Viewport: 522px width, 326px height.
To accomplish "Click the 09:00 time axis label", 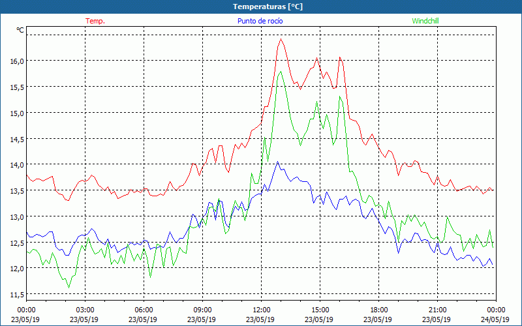I will 203,310.
